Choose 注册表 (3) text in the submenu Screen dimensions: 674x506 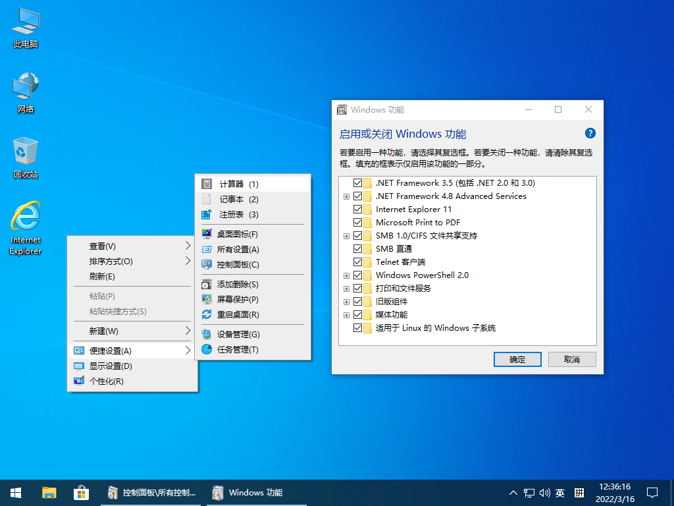tap(239, 214)
